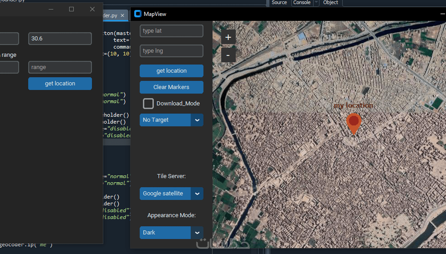Viewport: 446px width, 254px height.
Task: Click the 'Tile Server:' label
Action: [171, 176]
